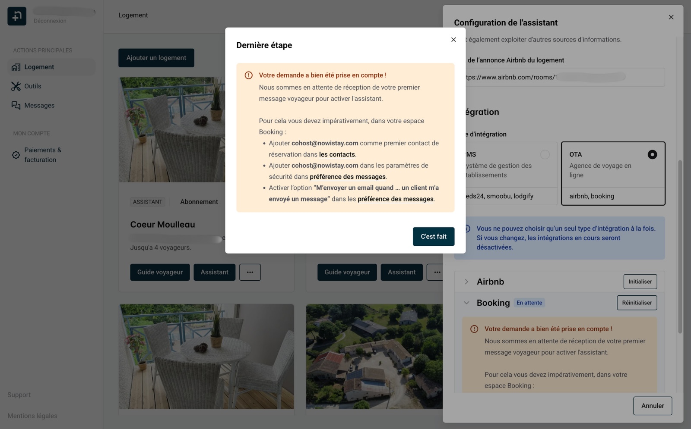This screenshot has width=691, height=429.
Task: Click the Coeur Moulleau balcony photo thumbnail
Action: click(172, 129)
